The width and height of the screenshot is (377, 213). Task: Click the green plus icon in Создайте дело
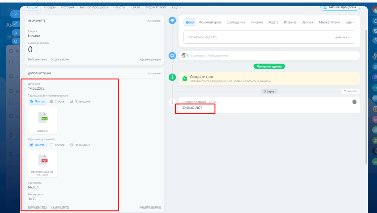(185, 79)
